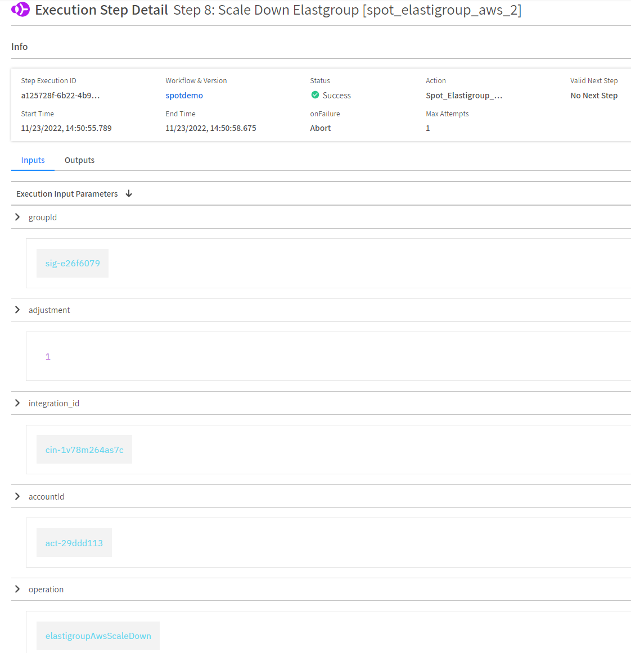Click the truncated Step Execution ID value
This screenshot has width=631, height=653.
pos(60,96)
